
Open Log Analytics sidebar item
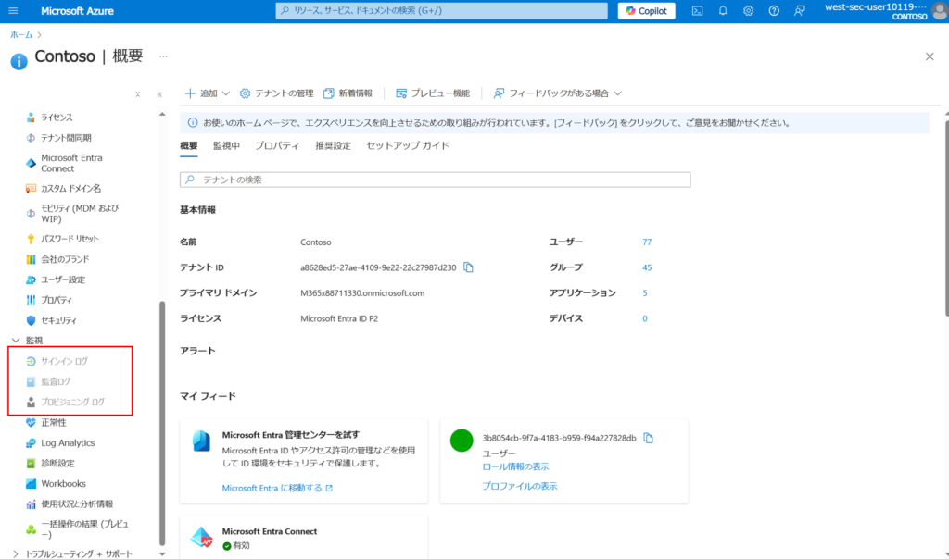pyautogui.click(x=68, y=443)
